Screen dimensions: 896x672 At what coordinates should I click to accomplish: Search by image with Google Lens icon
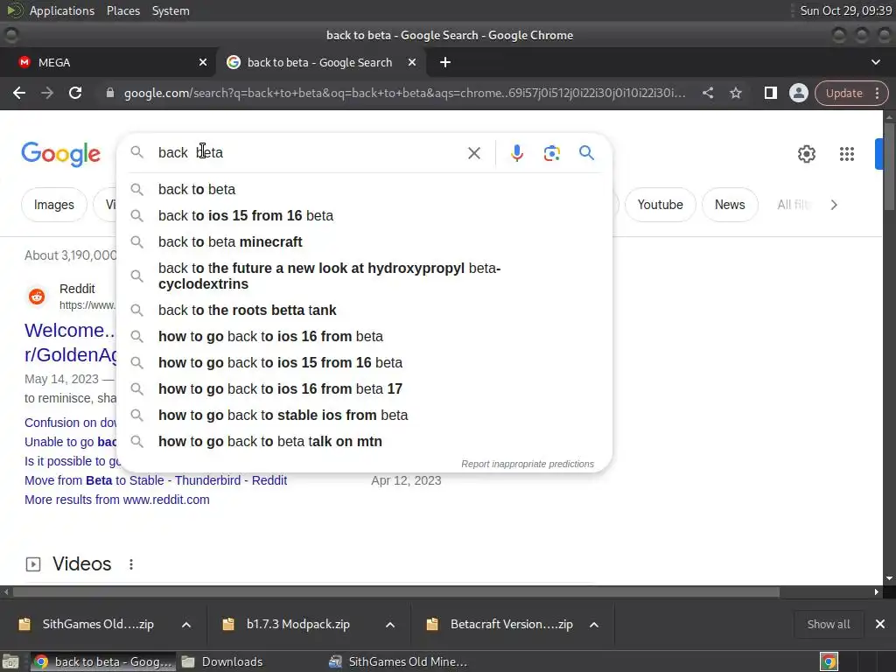(551, 153)
